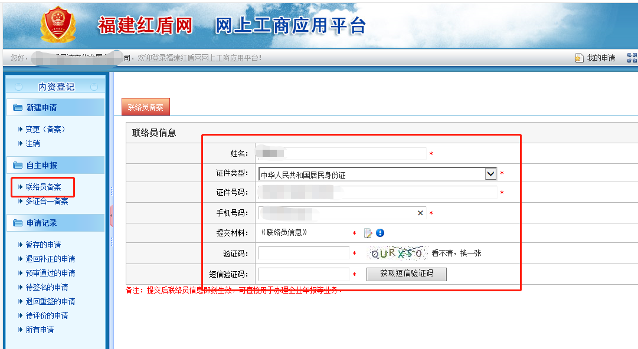
Task: Focus the 短信验证码 input field
Action: 304,274
